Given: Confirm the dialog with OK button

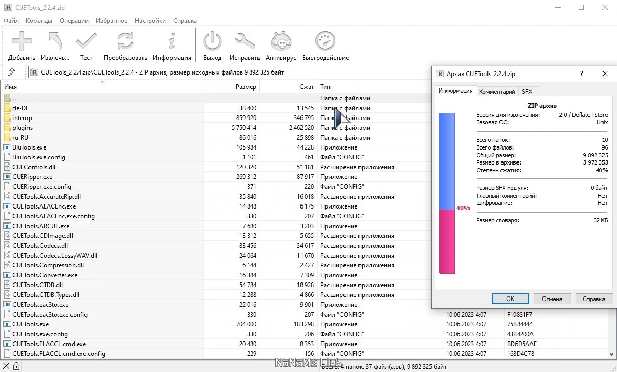Looking at the screenshot, I should pyautogui.click(x=510, y=299).
